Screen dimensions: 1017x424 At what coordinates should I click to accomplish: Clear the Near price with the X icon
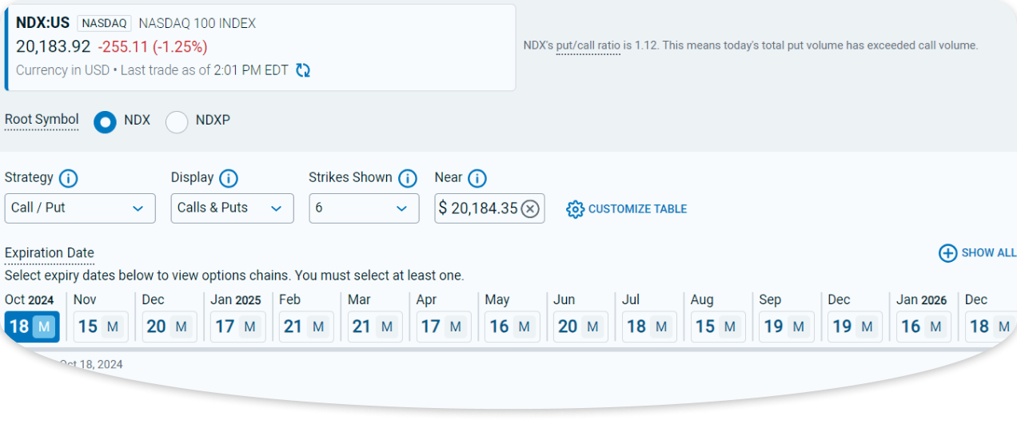pos(531,209)
